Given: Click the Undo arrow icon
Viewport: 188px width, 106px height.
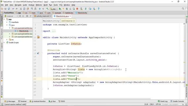Looking at the screenshot, I should point(13,9).
